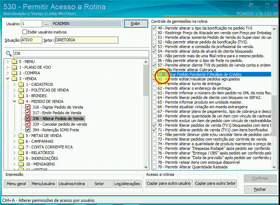Expand the 2 - COMPRA tree node
This screenshot has height=205, width=280.
click(x=8, y=73)
